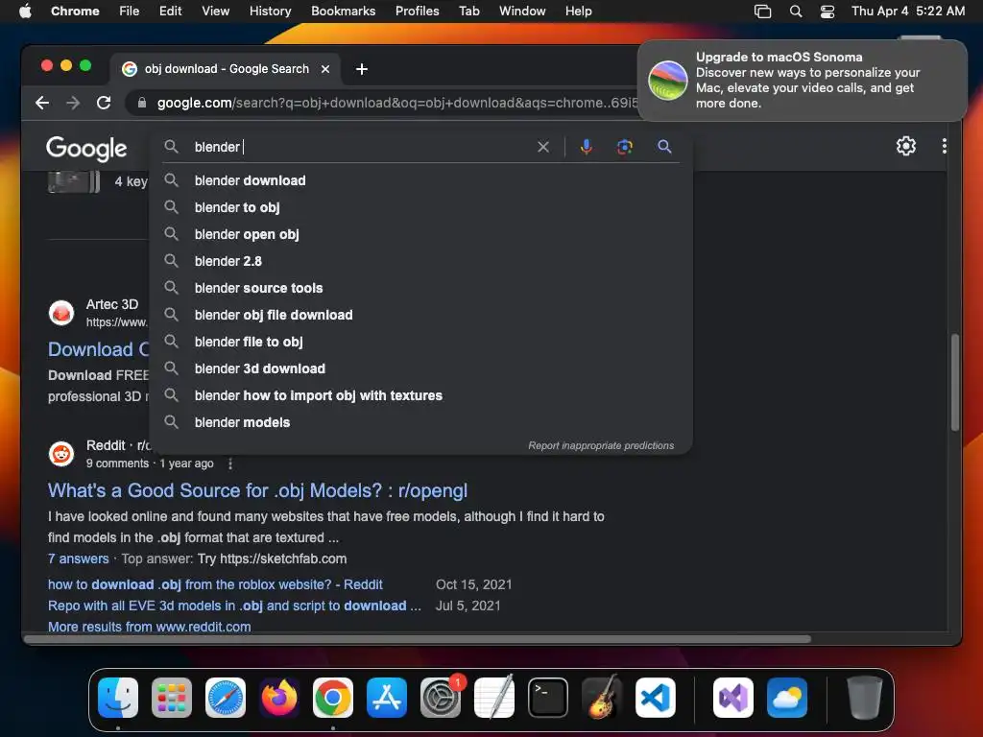Screen dimensions: 983x737
Task: Launch Visual Studio Code from the Dock
Action: 655,698
